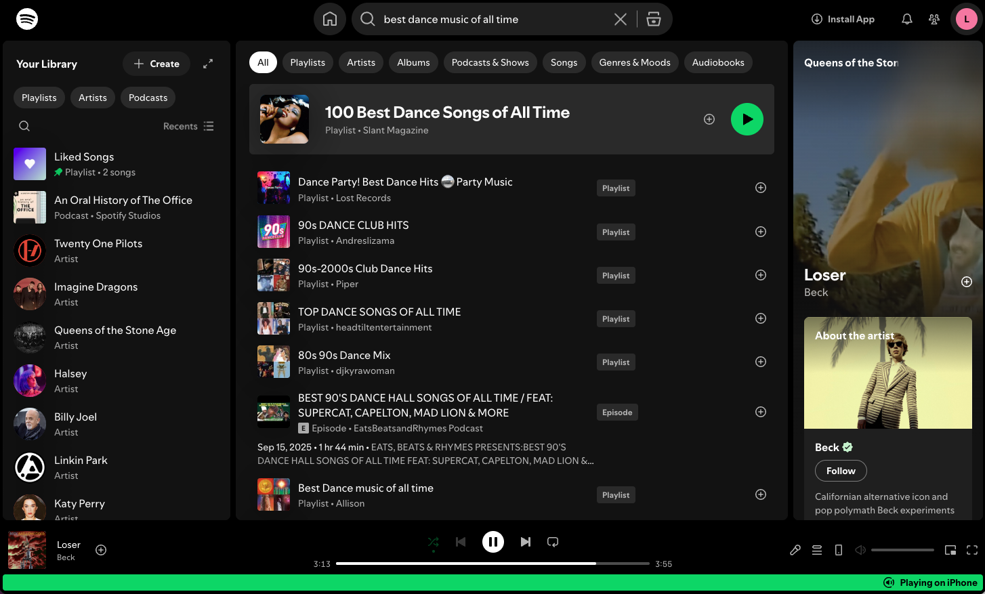Add Best Dance music of all time playlist
The height and width of the screenshot is (594, 985).
coord(761,494)
